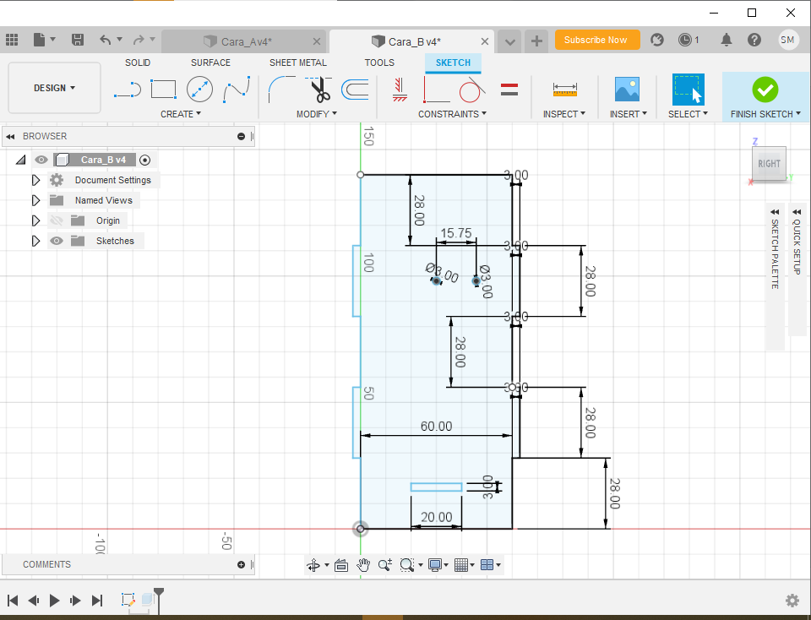Expand the Sketches node
The height and width of the screenshot is (620, 811).
point(35,241)
